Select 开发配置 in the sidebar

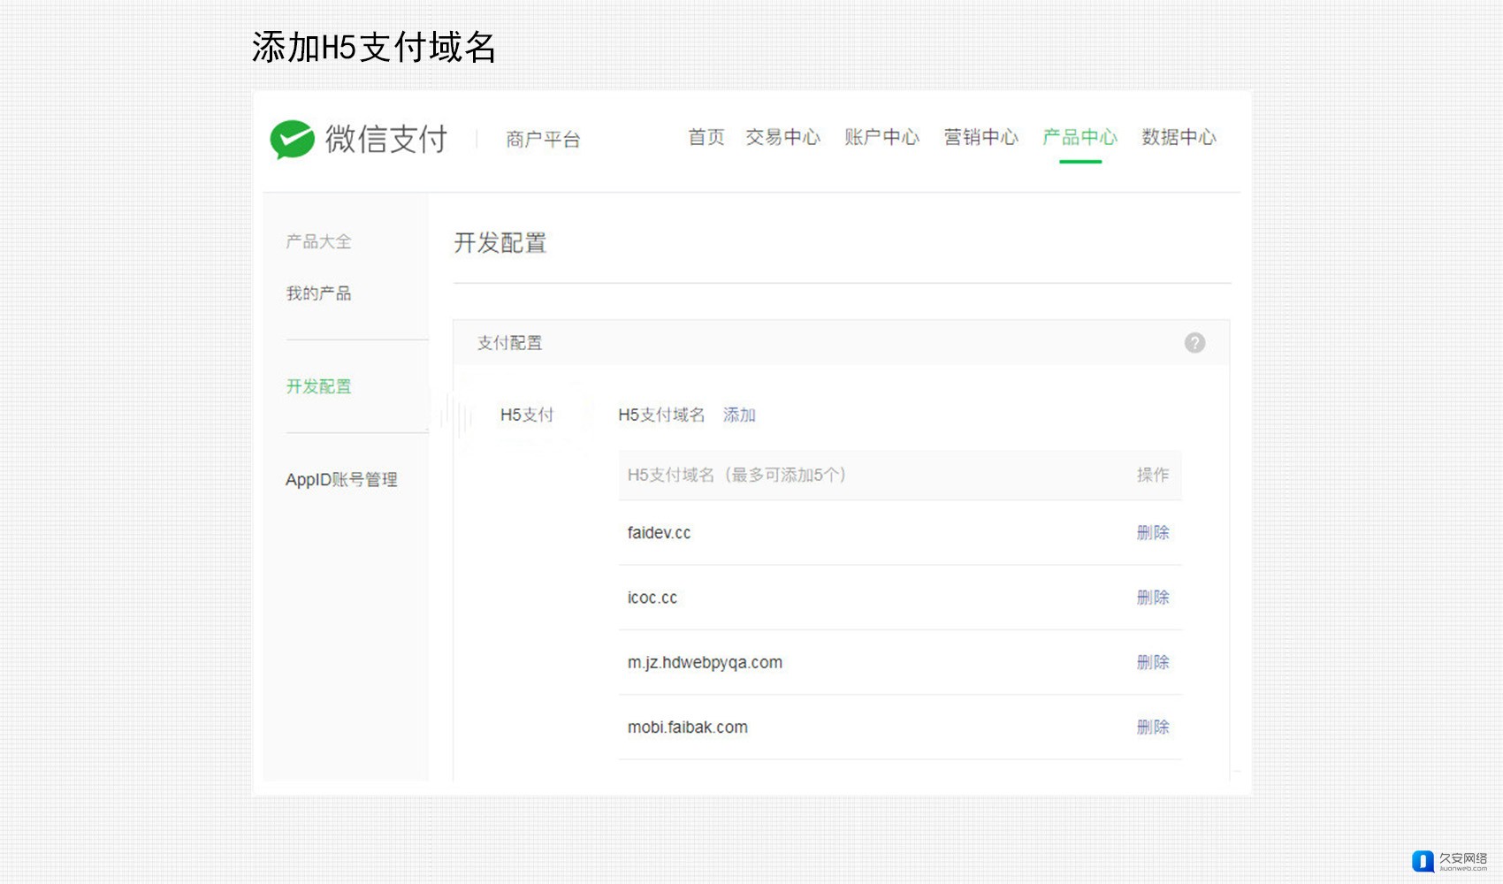click(x=318, y=386)
